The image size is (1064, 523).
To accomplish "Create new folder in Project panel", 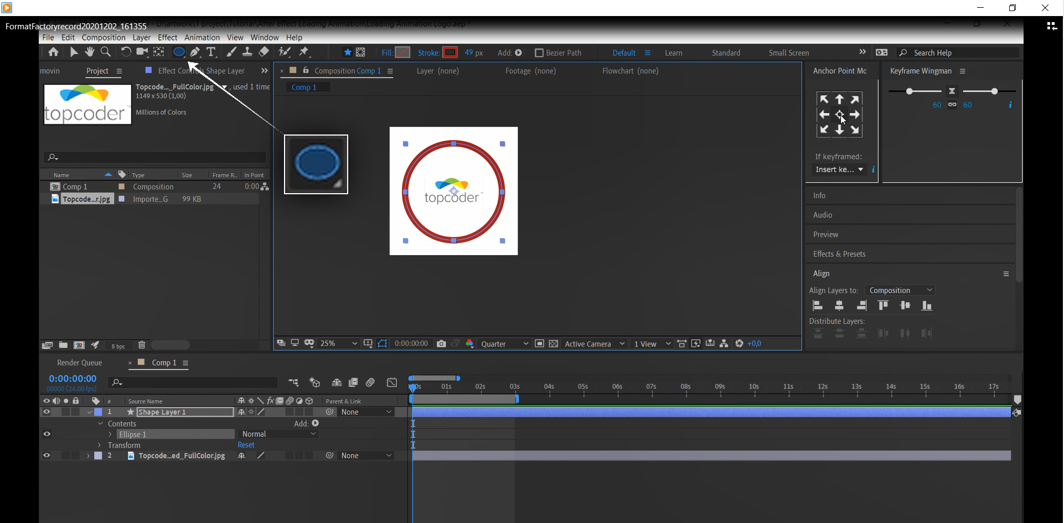I will pyautogui.click(x=63, y=345).
